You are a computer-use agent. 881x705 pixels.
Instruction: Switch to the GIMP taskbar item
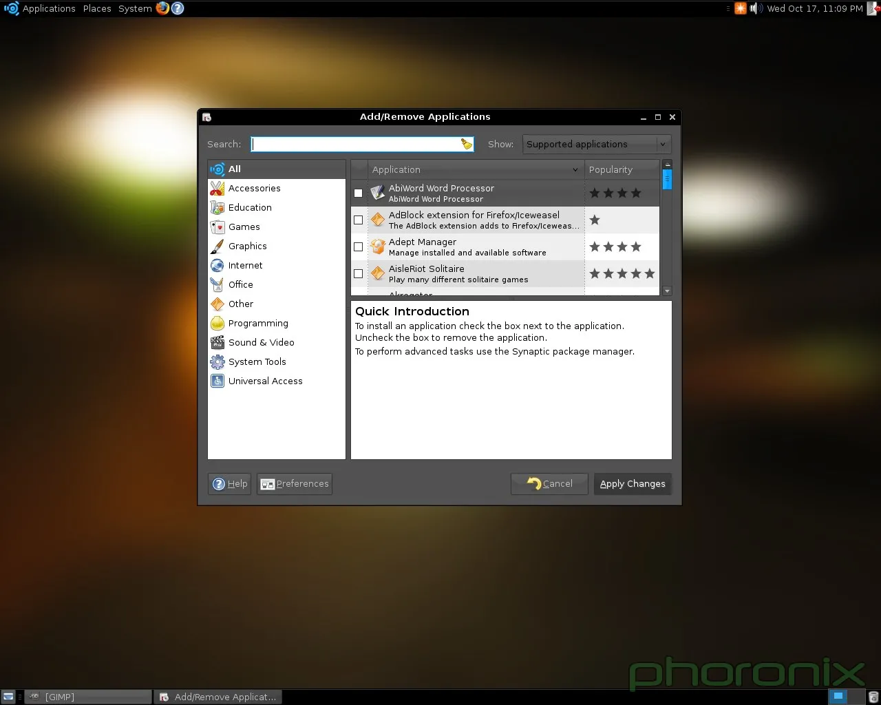(88, 697)
